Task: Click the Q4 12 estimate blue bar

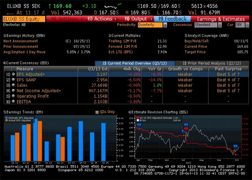Action: [x=35, y=140]
